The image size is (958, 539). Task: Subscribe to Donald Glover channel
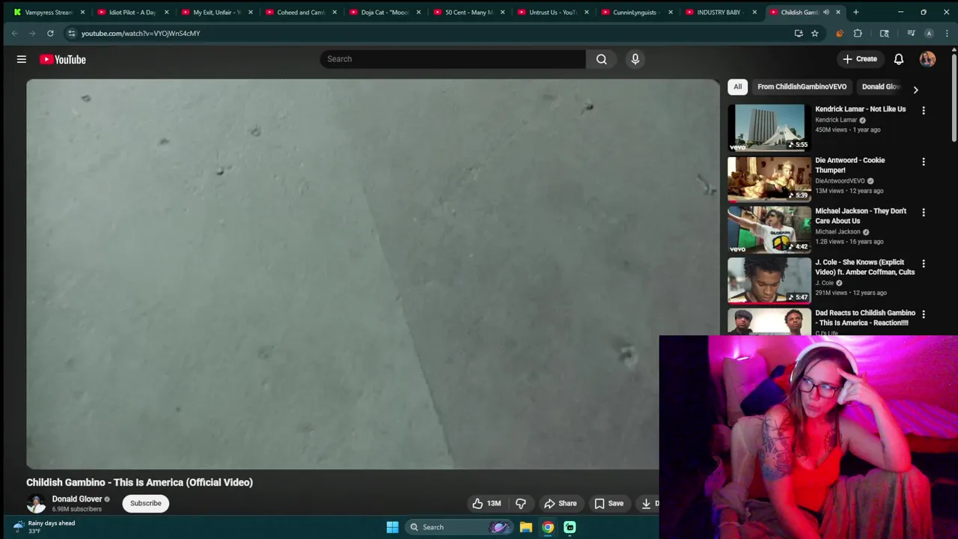pos(146,503)
